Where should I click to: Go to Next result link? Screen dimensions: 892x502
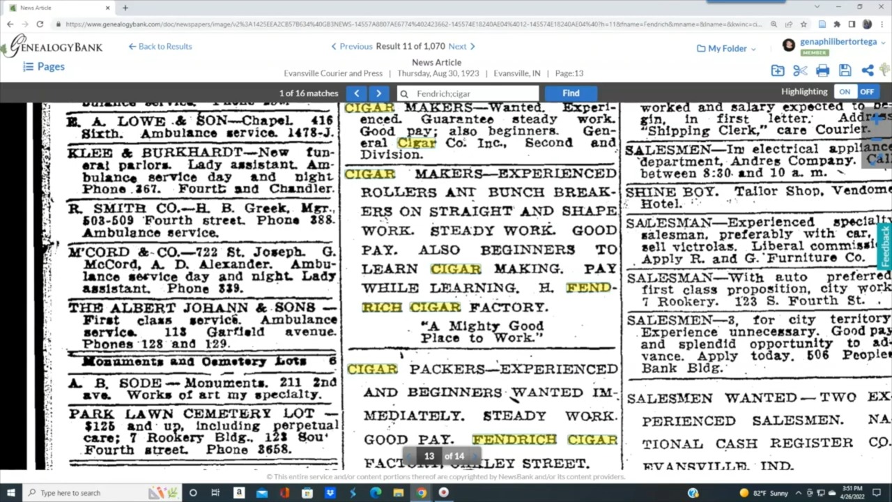point(461,47)
